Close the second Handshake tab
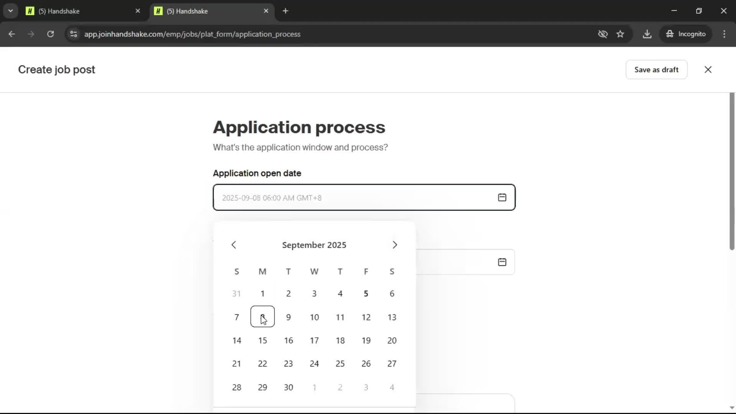 266,11
